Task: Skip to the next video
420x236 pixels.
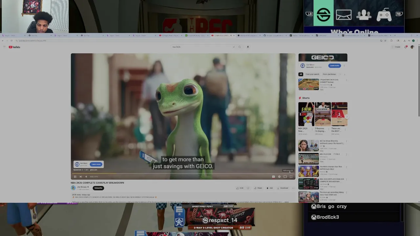Action: (81, 177)
